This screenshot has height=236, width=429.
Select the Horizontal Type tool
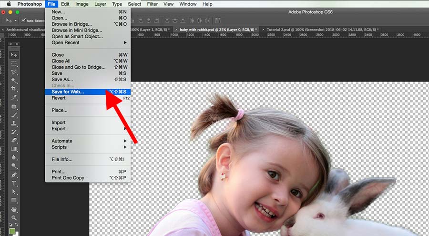[14, 184]
